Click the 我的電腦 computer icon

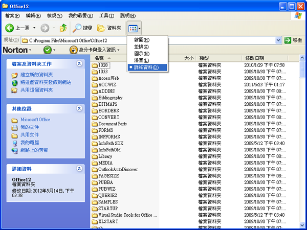click(15, 143)
